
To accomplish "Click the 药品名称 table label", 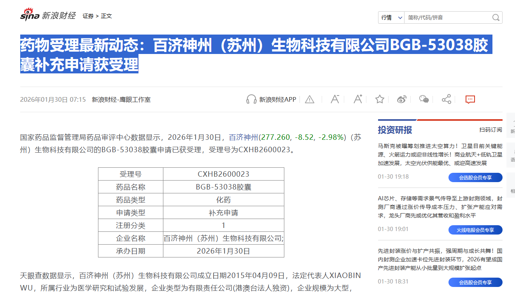I will point(131,187).
